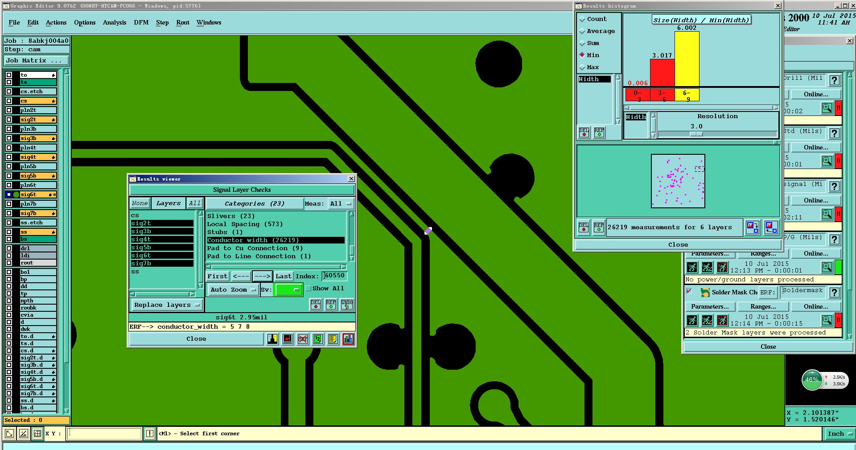The height and width of the screenshot is (450, 856).
Task: Open the Sv green color dropdown
Action: pos(289,290)
